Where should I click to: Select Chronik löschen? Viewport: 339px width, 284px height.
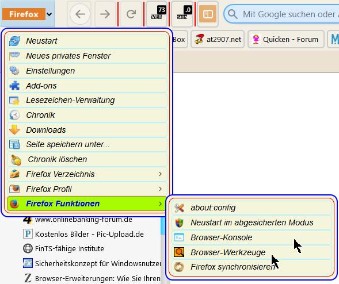pyautogui.click(x=87, y=160)
